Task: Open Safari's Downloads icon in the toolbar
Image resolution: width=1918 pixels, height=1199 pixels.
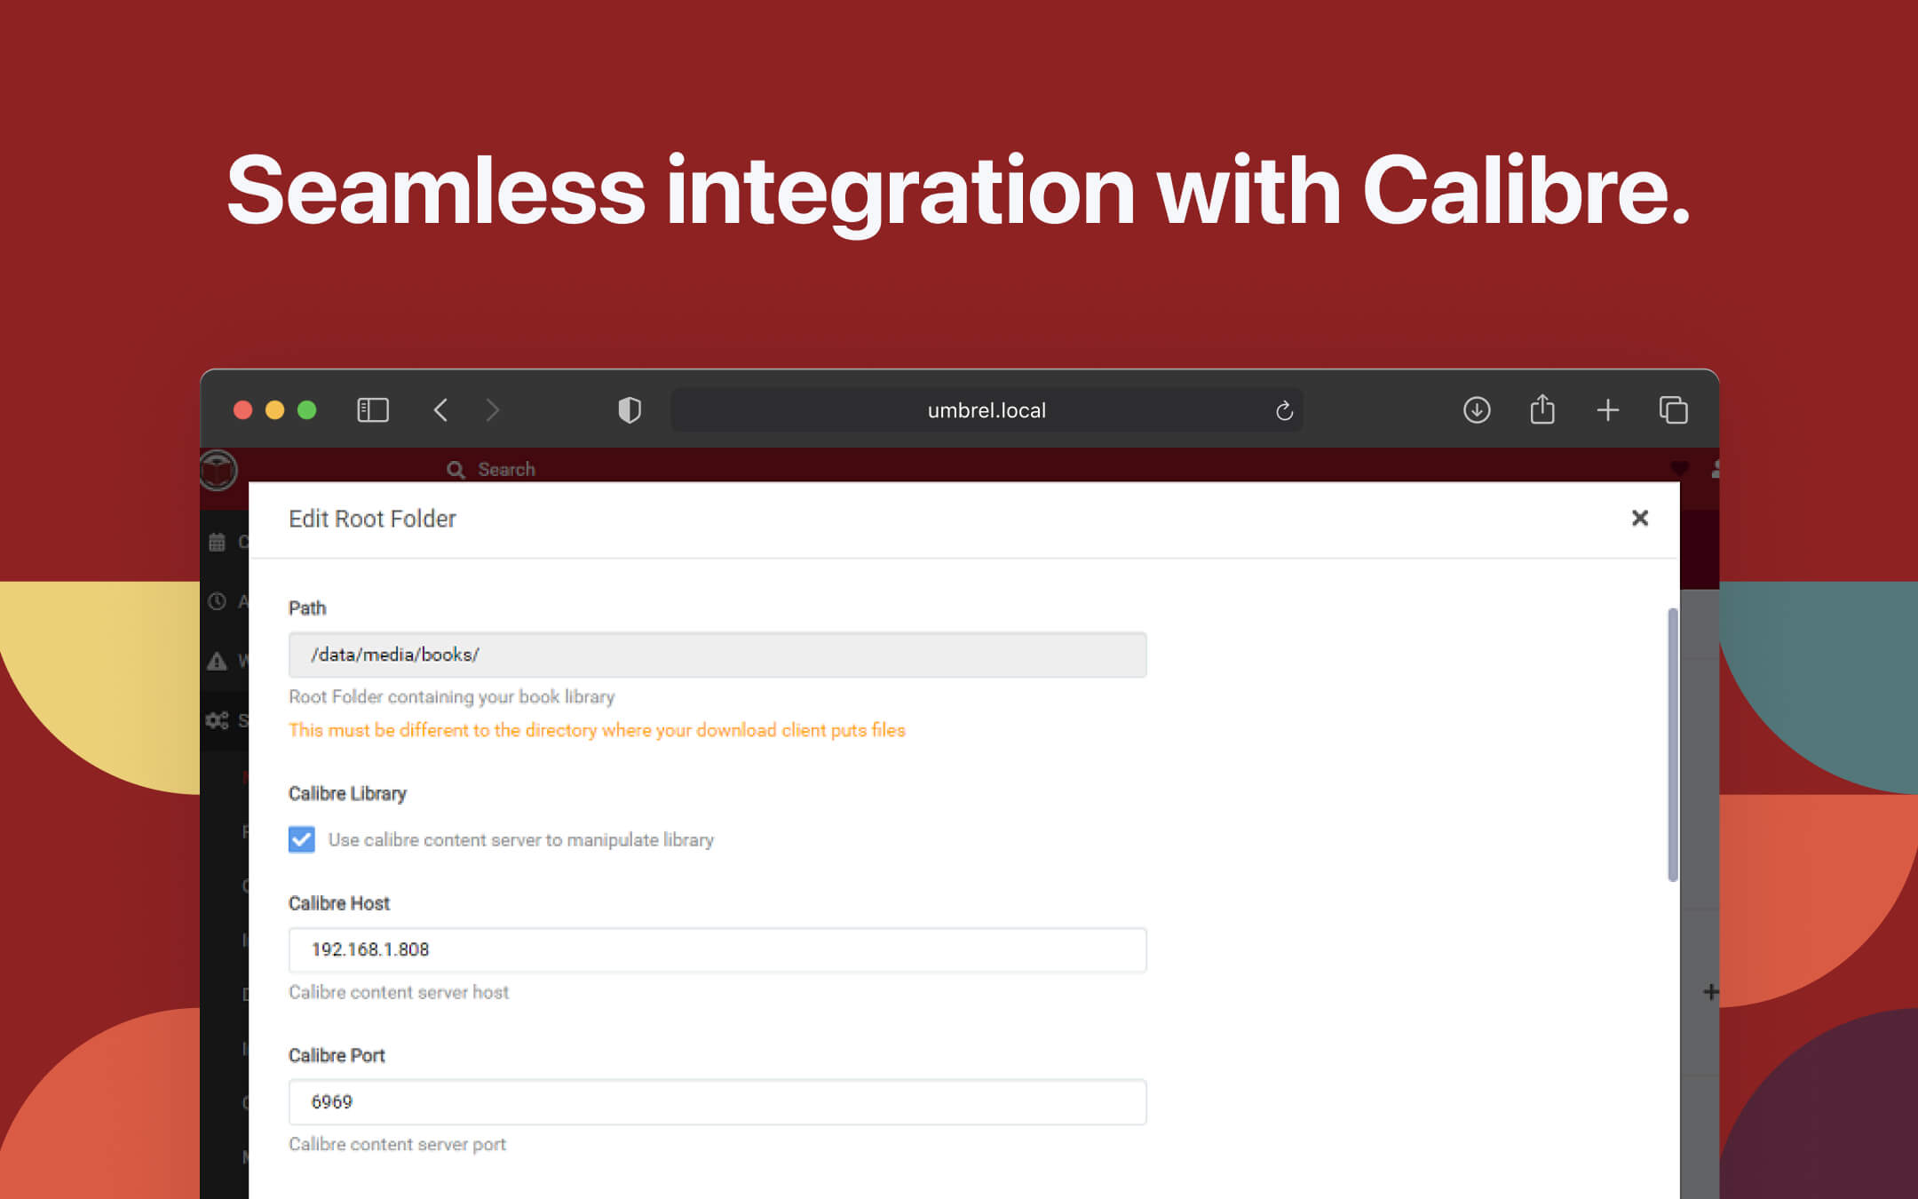Action: pyautogui.click(x=1476, y=409)
